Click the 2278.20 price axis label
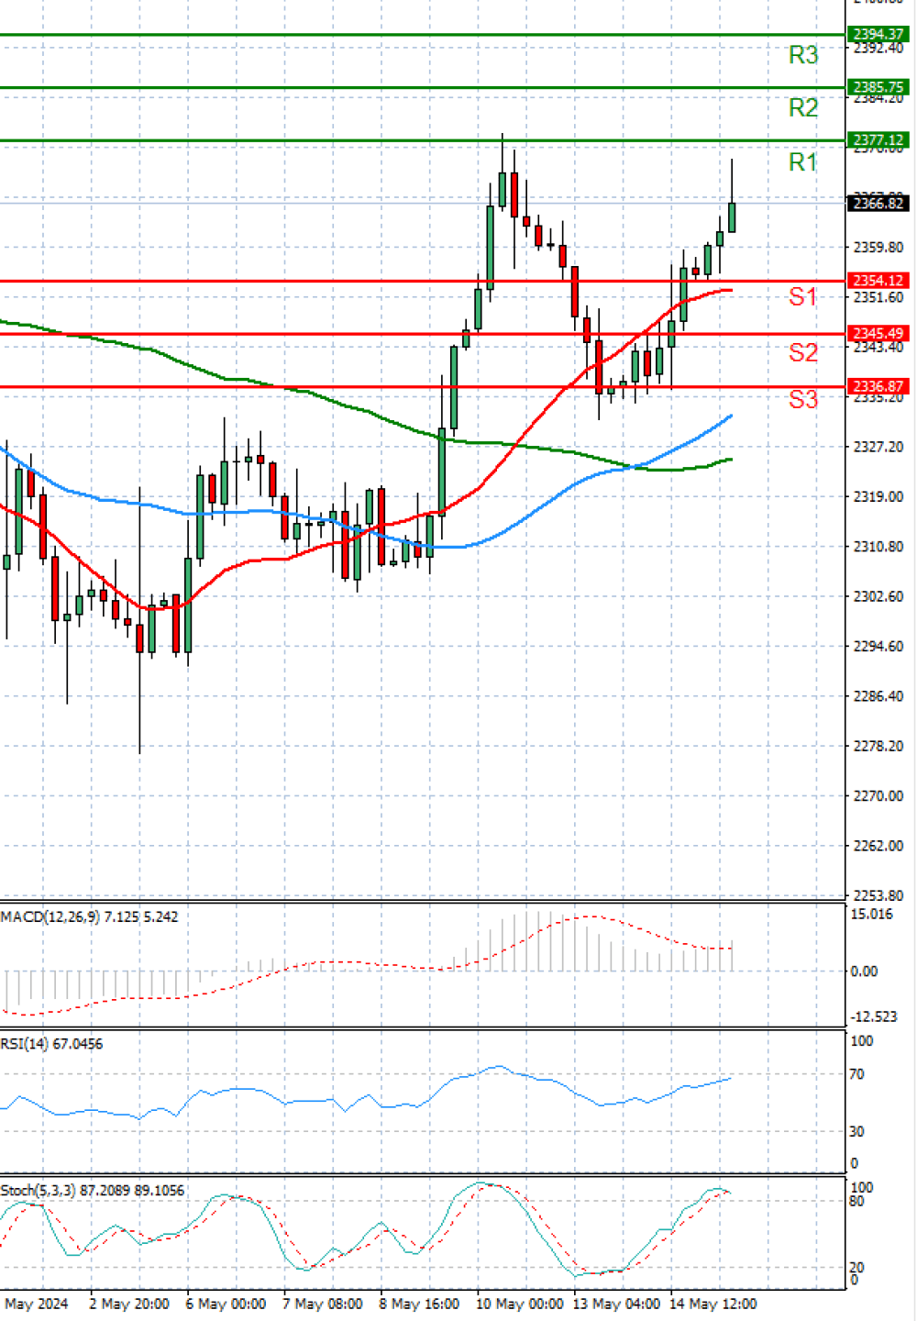This screenshot has height=1321, width=917. tap(878, 746)
